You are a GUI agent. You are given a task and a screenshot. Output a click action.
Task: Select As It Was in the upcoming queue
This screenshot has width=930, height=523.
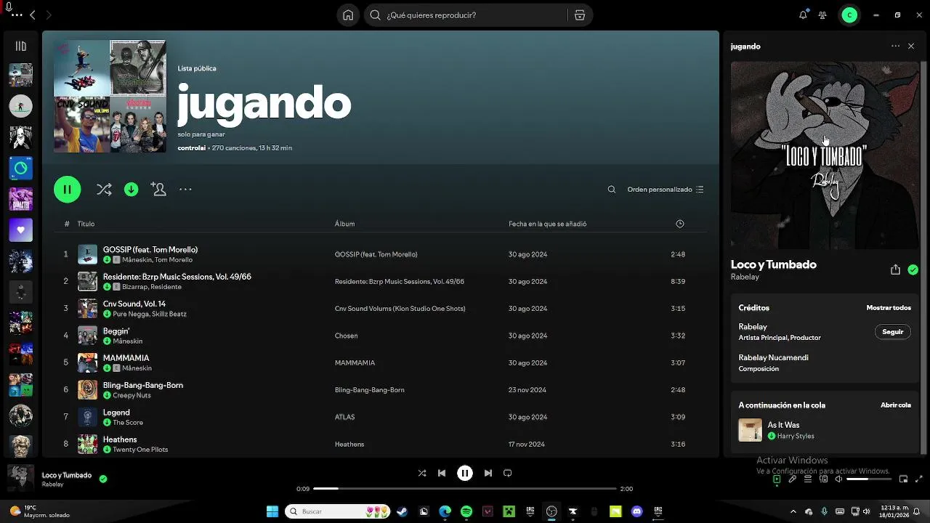pos(783,425)
